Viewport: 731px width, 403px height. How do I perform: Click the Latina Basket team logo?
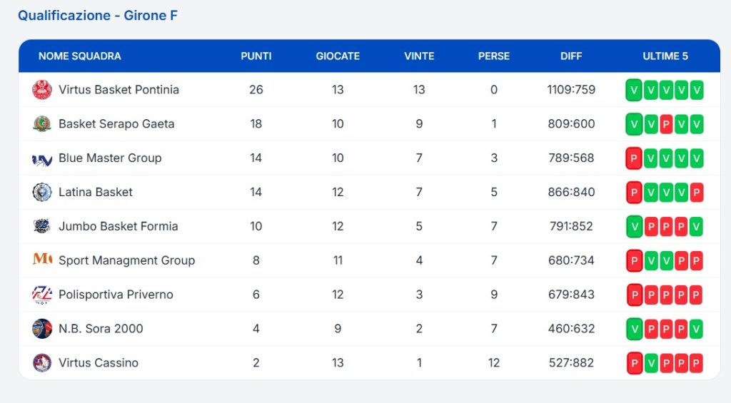pyautogui.click(x=42, y=192)
